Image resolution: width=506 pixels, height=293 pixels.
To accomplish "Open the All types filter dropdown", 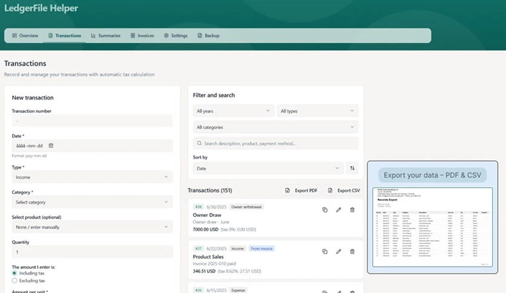I will tap(318, 111).
